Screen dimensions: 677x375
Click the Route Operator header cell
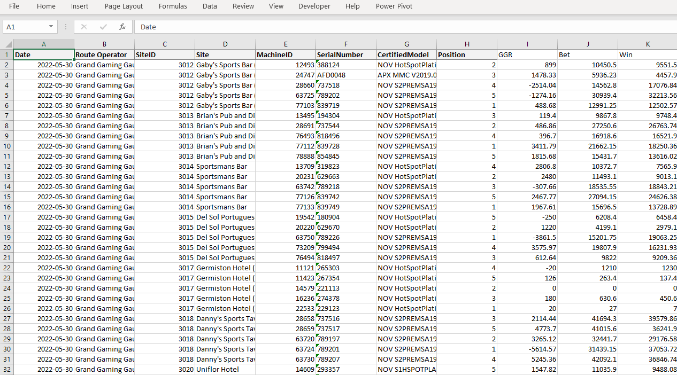click(x=104, y=54)
